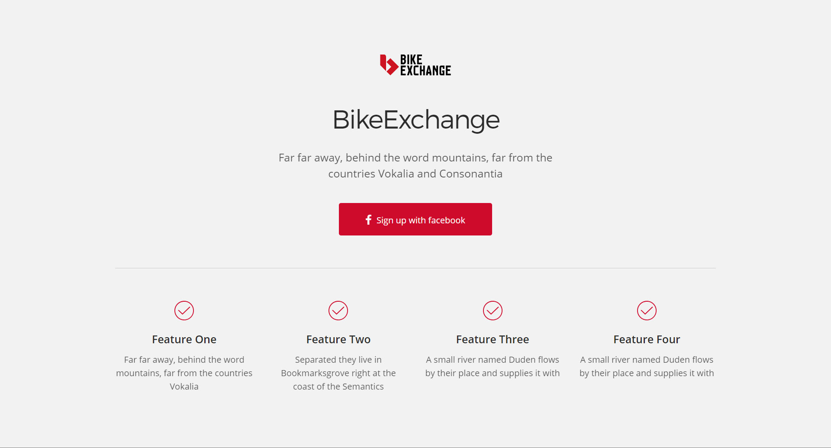The height and width of the screenshot is (448, 831).
Task: Click the Feature Two heading
Action: pos(338,339)
